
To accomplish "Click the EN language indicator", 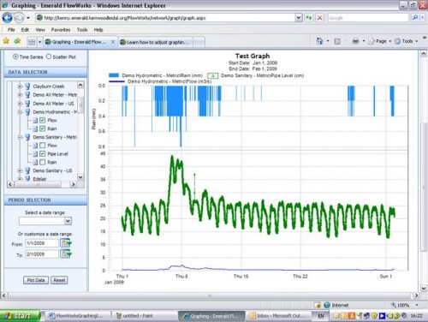I will click(x=321, y=316).
